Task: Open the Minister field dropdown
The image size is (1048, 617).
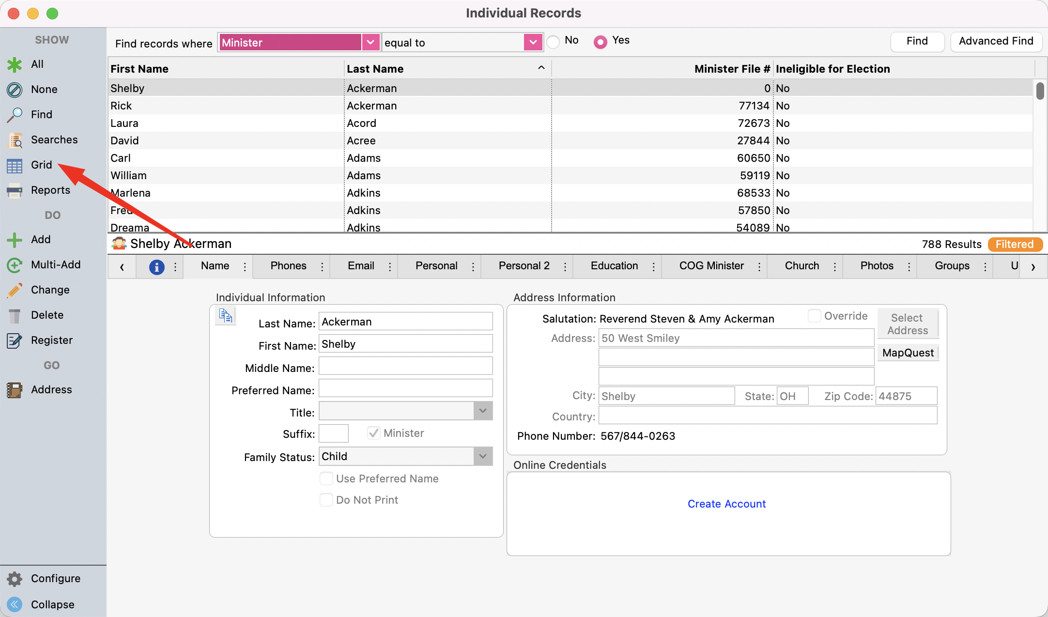Action: [x=370, y=43]
